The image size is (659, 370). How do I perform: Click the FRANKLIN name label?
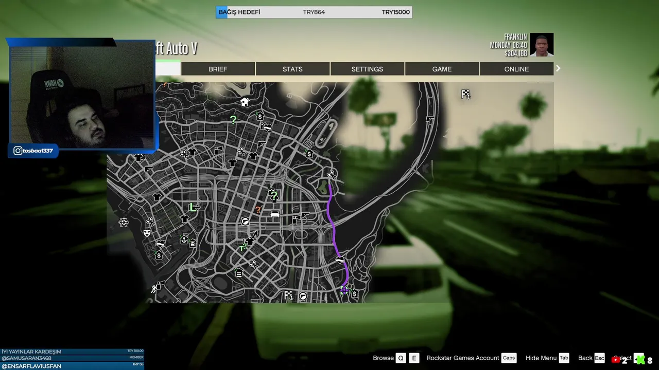coord(516,37)
